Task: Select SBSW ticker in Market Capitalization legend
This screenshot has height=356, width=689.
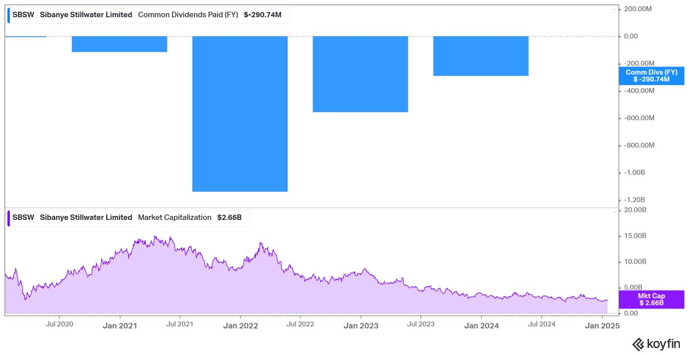Action: click(x=24, y=218)
